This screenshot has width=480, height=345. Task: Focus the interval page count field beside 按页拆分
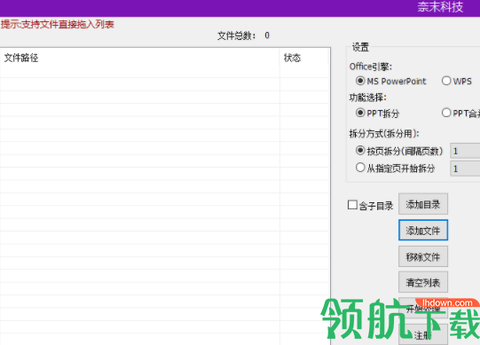click(465, 151)
